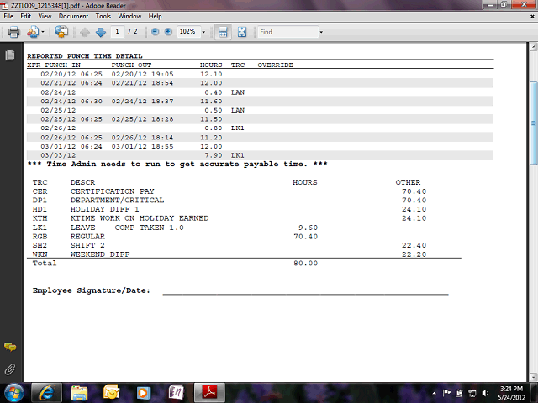538x403 pixels.
Task: Toggle the scrolling pages fit-width icon
Action: click(223, 32)
